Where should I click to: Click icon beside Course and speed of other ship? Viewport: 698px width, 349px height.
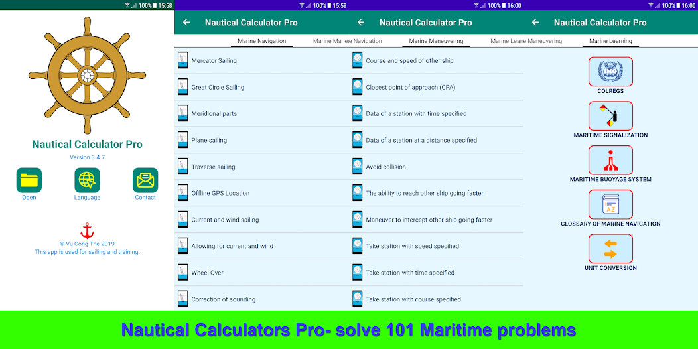(x=357, y=60)
